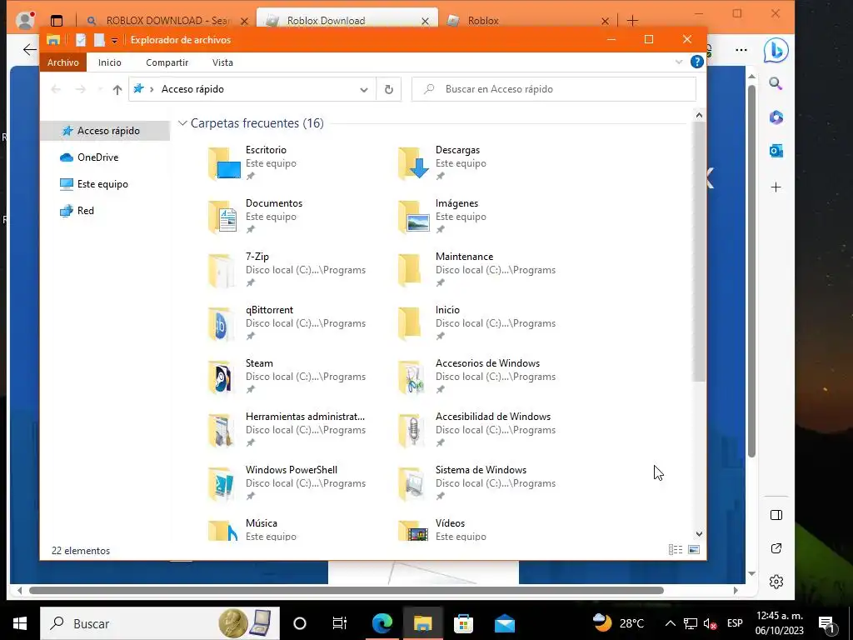Open the quick access toolbar customize dropdown
This screenshot has height=640, width=853.
[x=114, y=41]
